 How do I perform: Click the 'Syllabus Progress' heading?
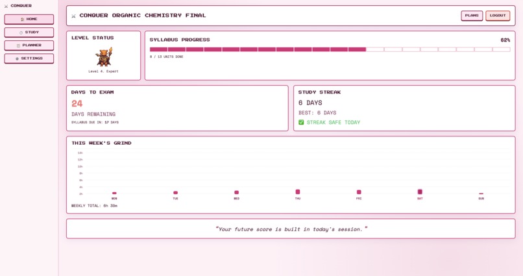[x=180, y=40]
